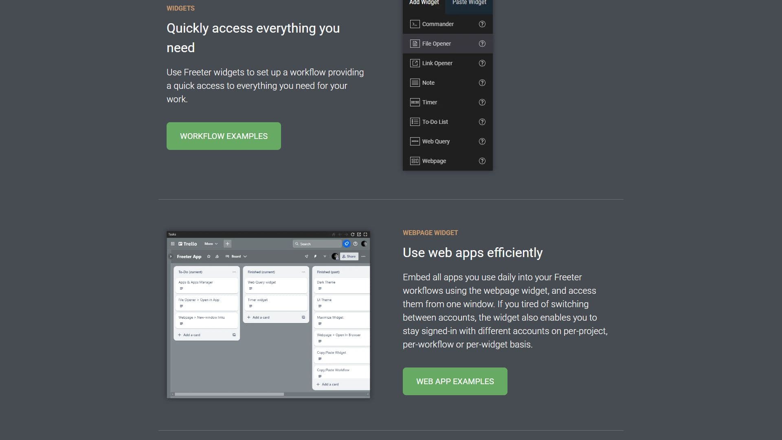Click the Trello logo
This screenshot has height=440, width=782.
pos(188,244)
